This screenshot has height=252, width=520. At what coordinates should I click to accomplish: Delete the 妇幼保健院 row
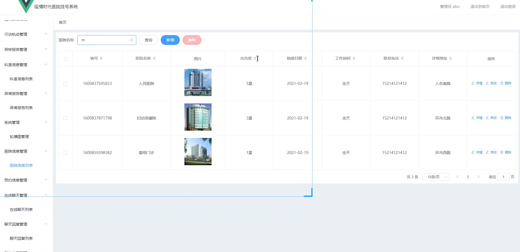tap(506, 118)
